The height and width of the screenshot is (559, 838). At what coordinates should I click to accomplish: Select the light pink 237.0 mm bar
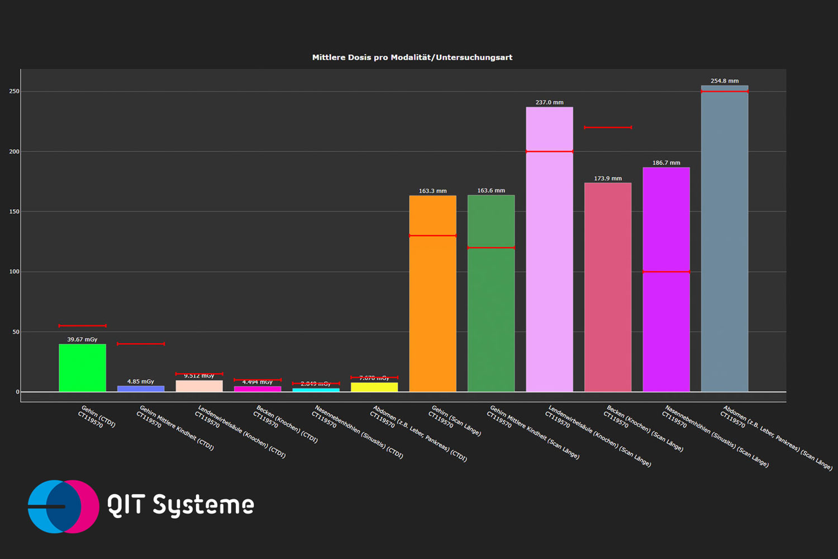(549, 268)
